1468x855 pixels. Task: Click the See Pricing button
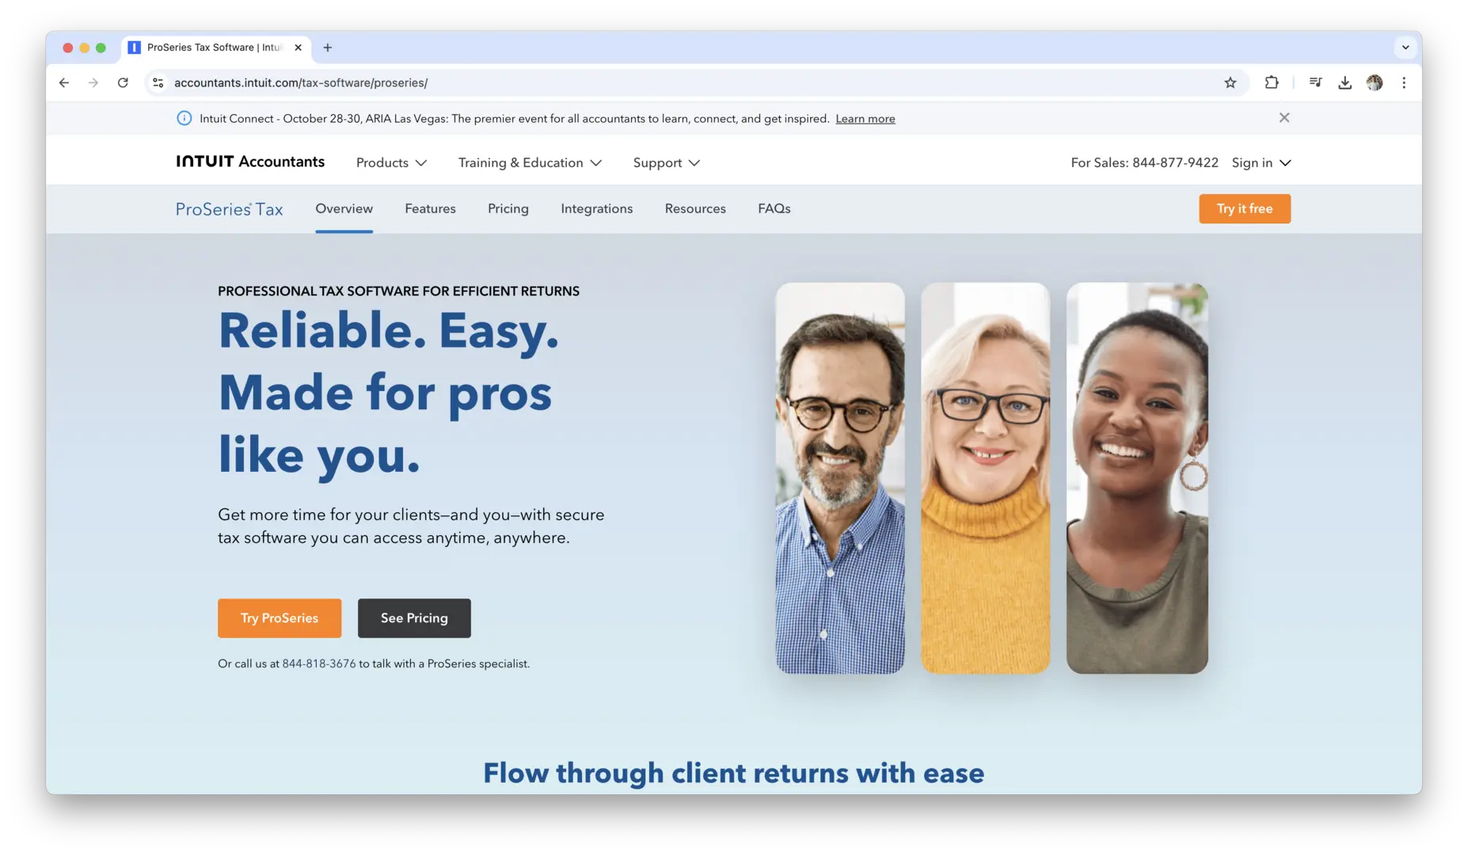[x=414, y=618]
